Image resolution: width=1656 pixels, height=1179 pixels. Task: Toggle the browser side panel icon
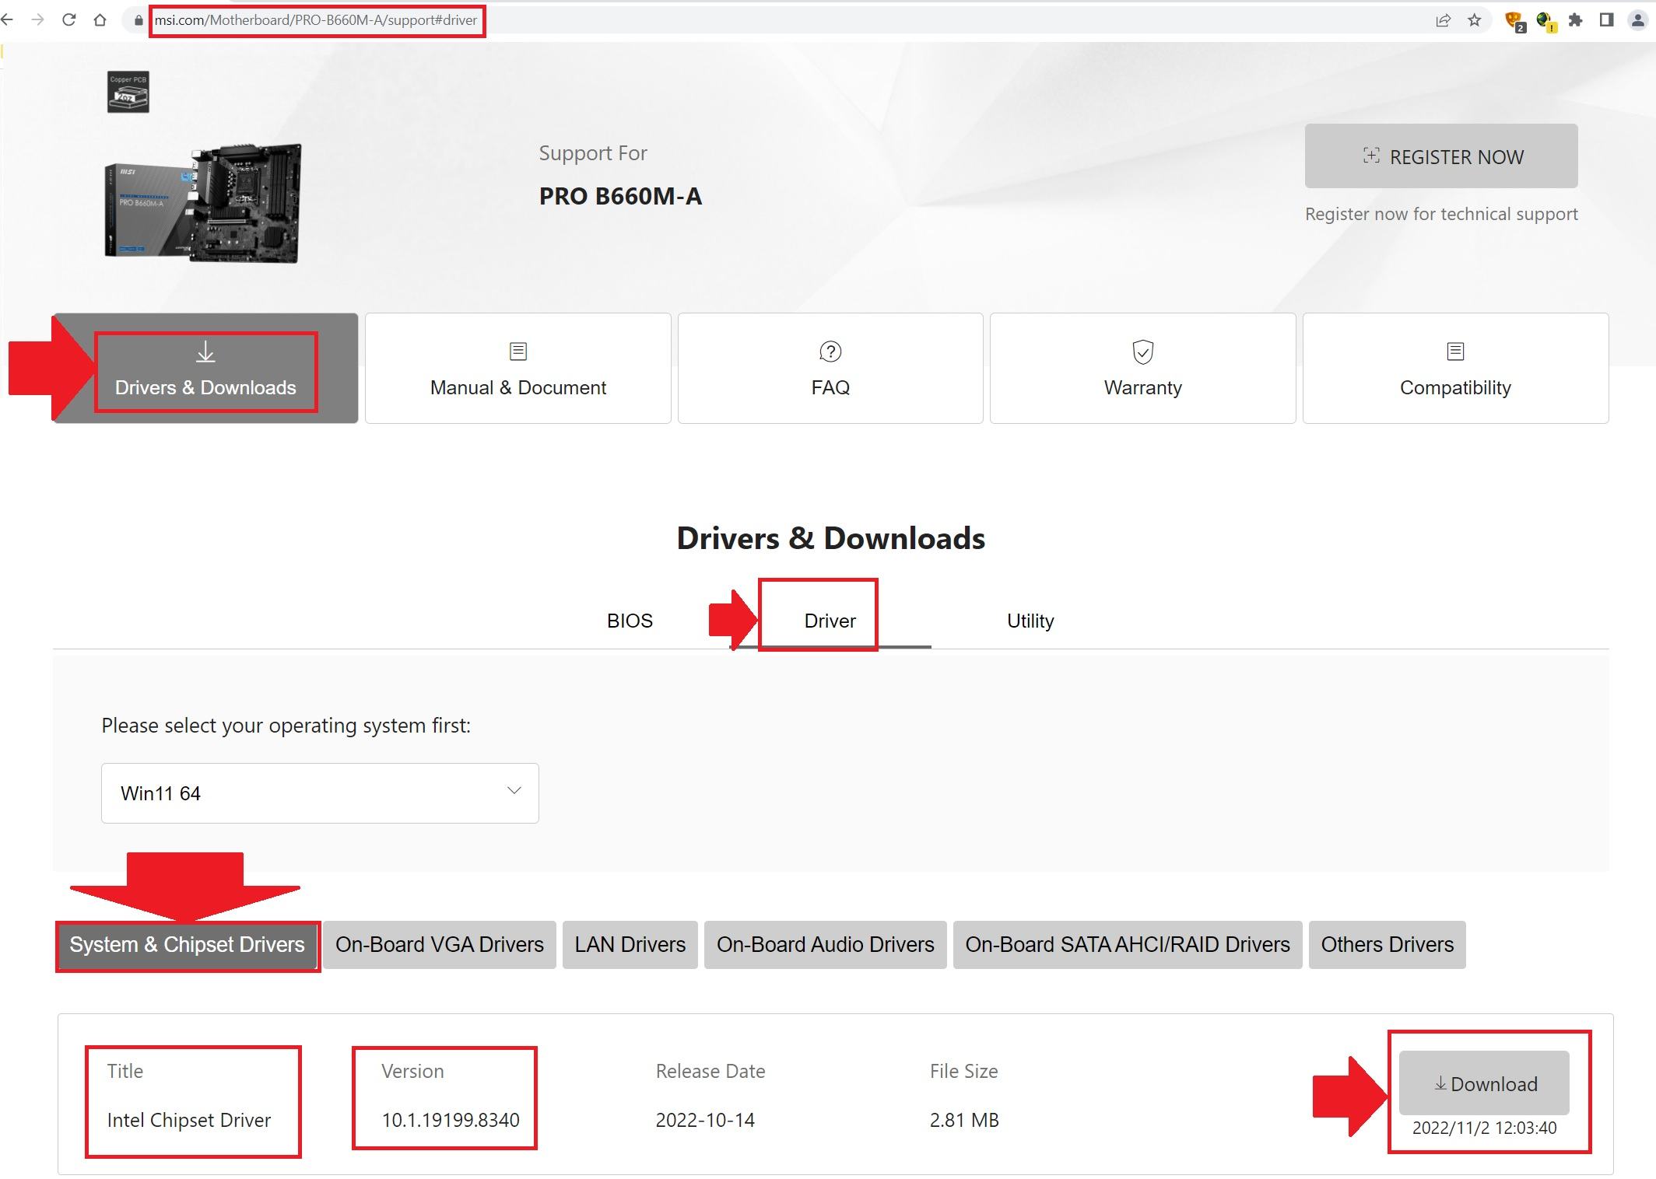[x=1606, y=21]
